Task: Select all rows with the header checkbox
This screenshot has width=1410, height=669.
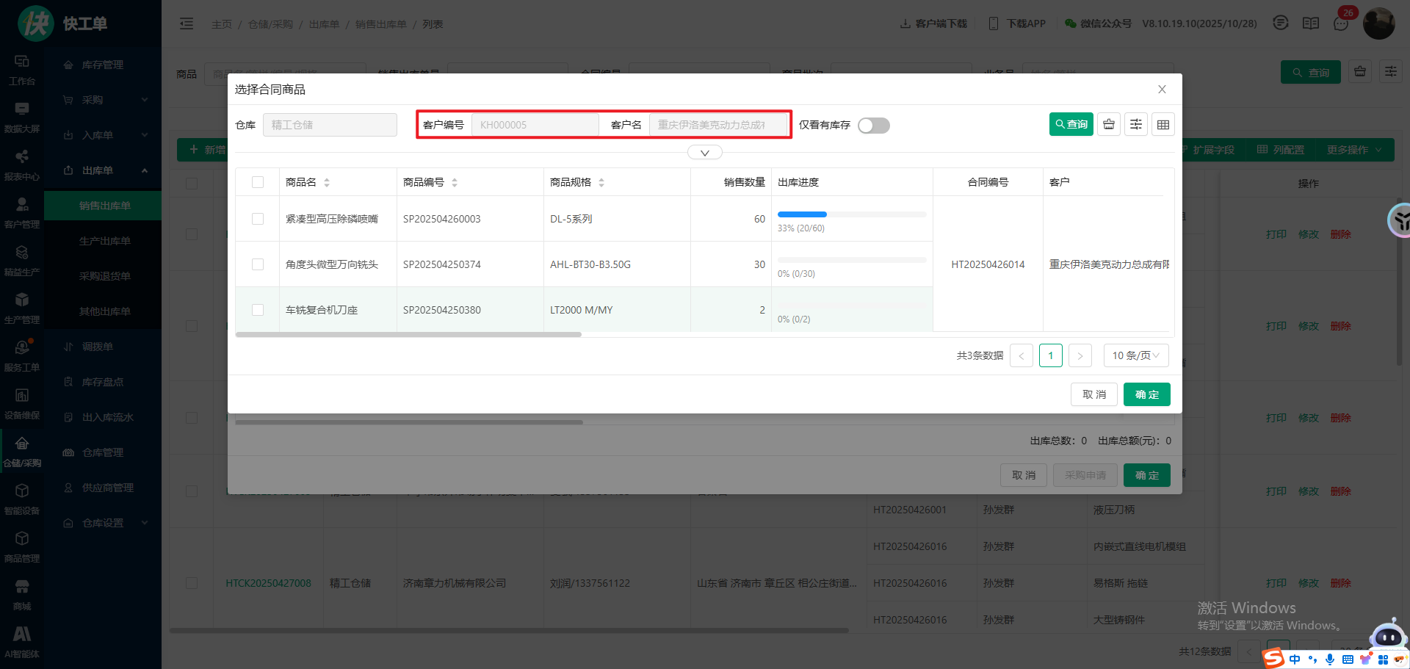Action: pyautogui.click(x=258, y=182)
